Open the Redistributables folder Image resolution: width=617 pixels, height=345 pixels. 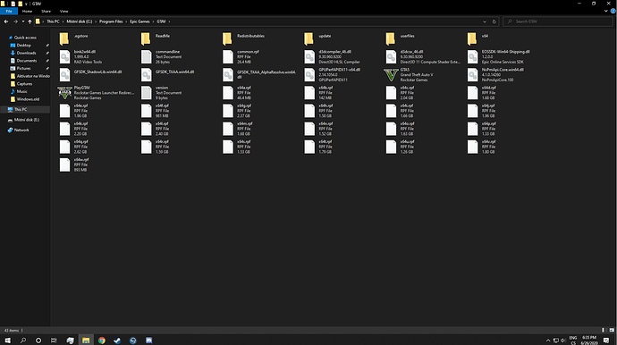pyautogui.click(x=227, y=39)
